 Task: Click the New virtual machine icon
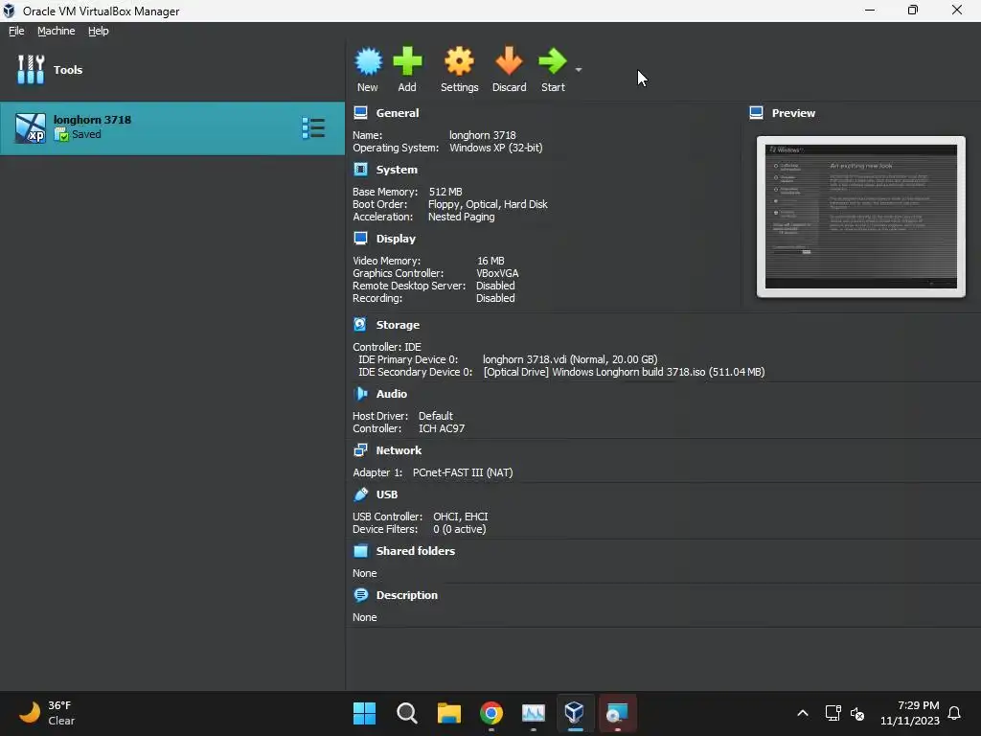(368, 62)
